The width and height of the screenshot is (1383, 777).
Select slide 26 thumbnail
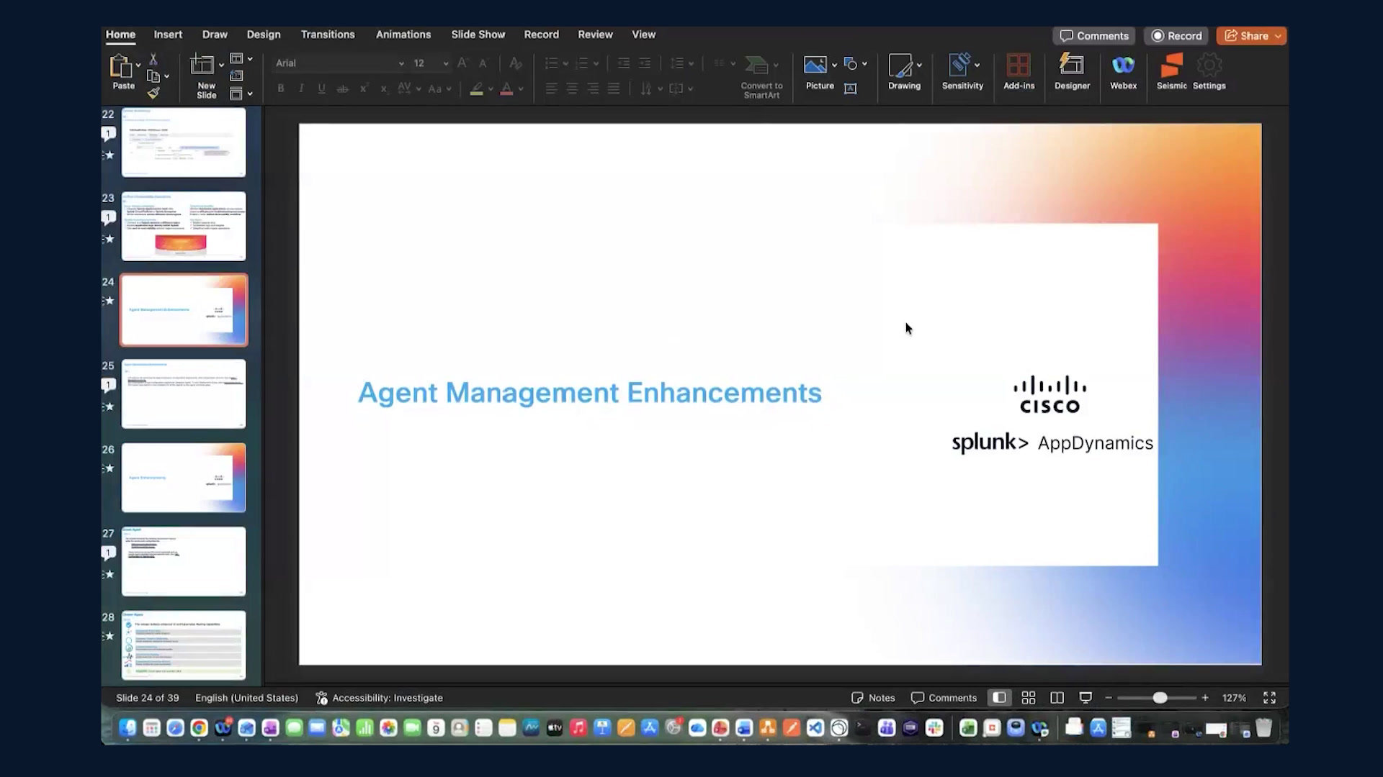[184, 478]
